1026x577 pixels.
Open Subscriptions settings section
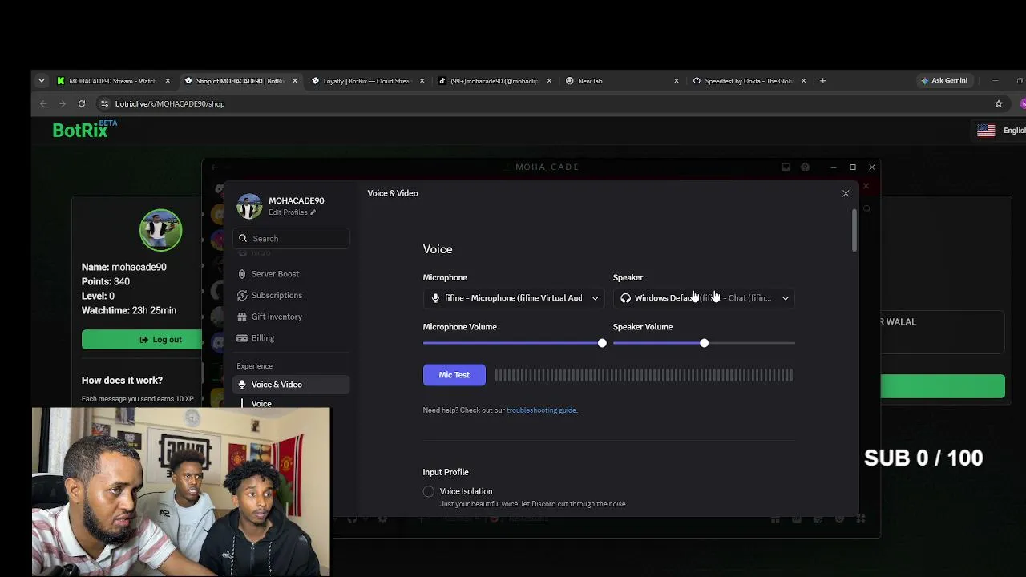291,296
